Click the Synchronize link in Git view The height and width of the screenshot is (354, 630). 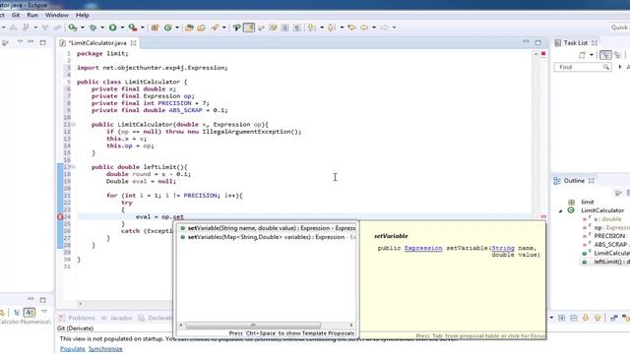(105, 349)
